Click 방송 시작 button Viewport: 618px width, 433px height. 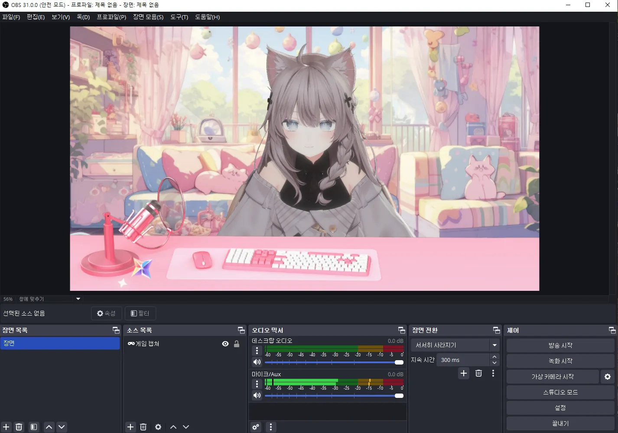coord(560,345)
